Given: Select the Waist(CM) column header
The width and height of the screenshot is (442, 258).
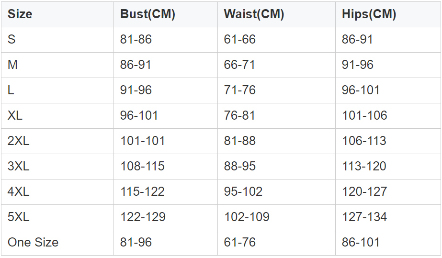Looking at the screenshot, I should 254,14.
